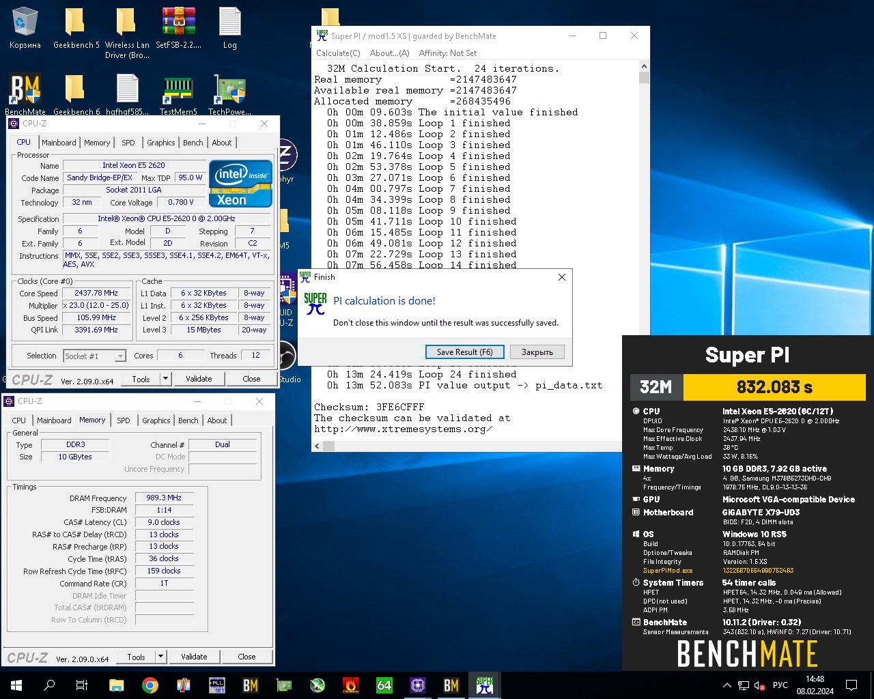Screen dimensions: 874x699
Task: Click the multiplier field x 23.0 (12.0 - 25.0)
Action: [96, 306]
